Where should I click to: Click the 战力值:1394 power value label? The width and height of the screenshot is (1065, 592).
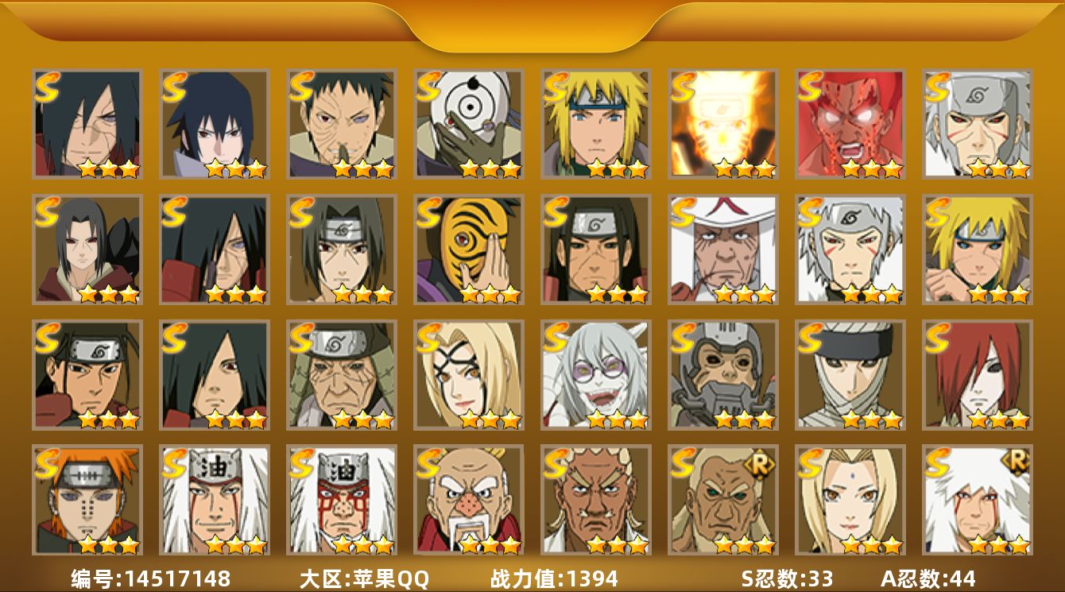point(554,578)
